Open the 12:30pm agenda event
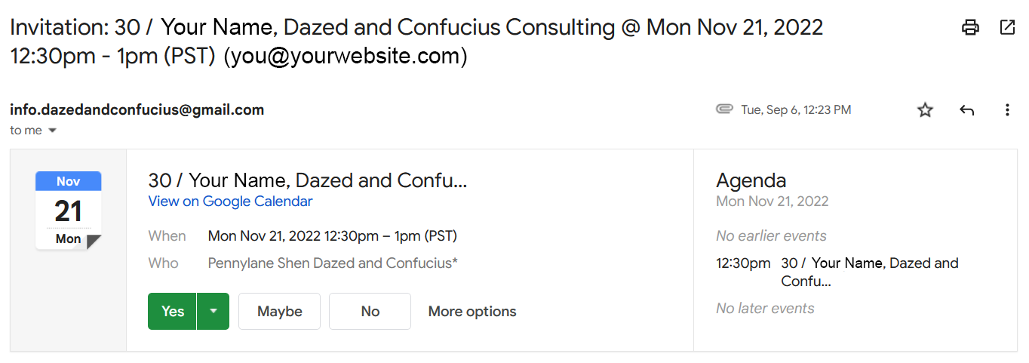The height and width of the screenshot is (363, 1029). click(869, 272)
